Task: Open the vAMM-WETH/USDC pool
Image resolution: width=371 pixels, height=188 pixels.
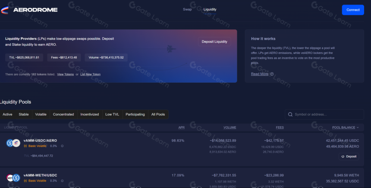Action: (40, 175)
